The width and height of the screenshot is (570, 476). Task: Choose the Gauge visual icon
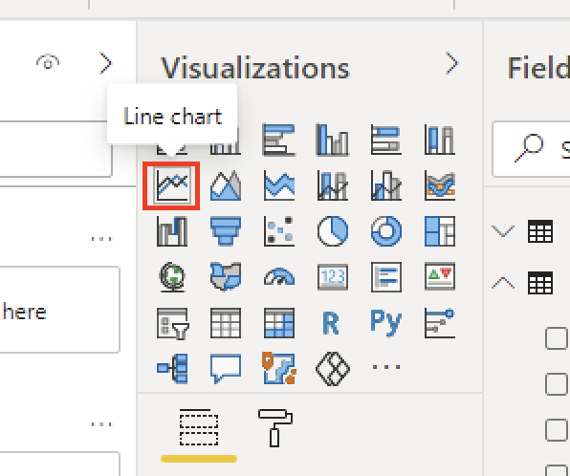279,276
